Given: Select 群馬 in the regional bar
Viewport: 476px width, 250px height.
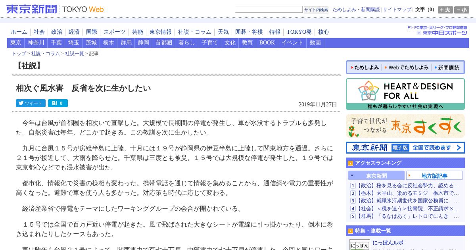Looking at the screenshot, I should tap(126, 43).
